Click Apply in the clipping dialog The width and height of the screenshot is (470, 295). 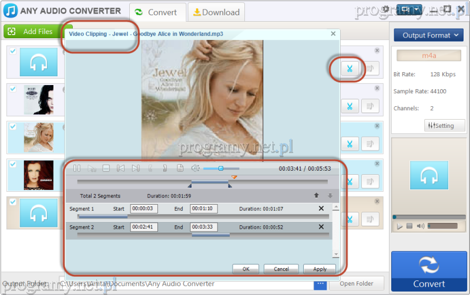click(x=320, y=269)
